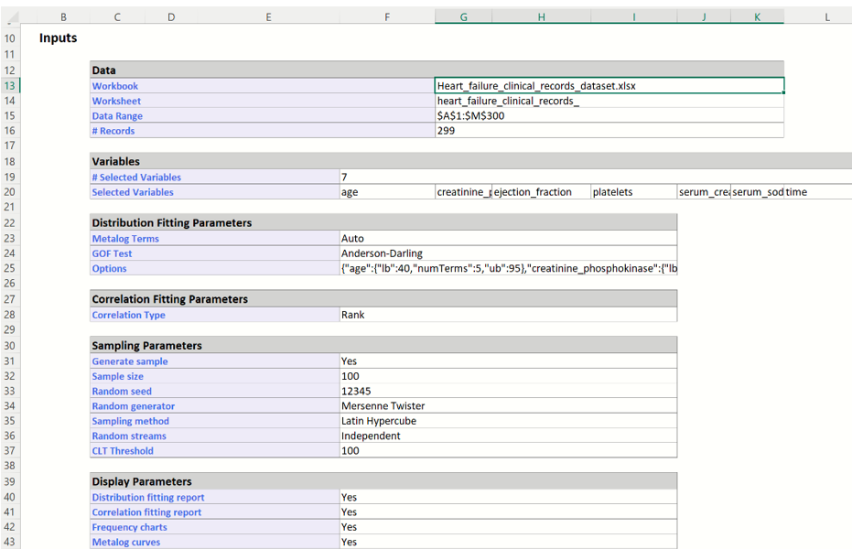852x549 pixels.
Task: Select the Sampling Parameters header cell
Action: 146,345
